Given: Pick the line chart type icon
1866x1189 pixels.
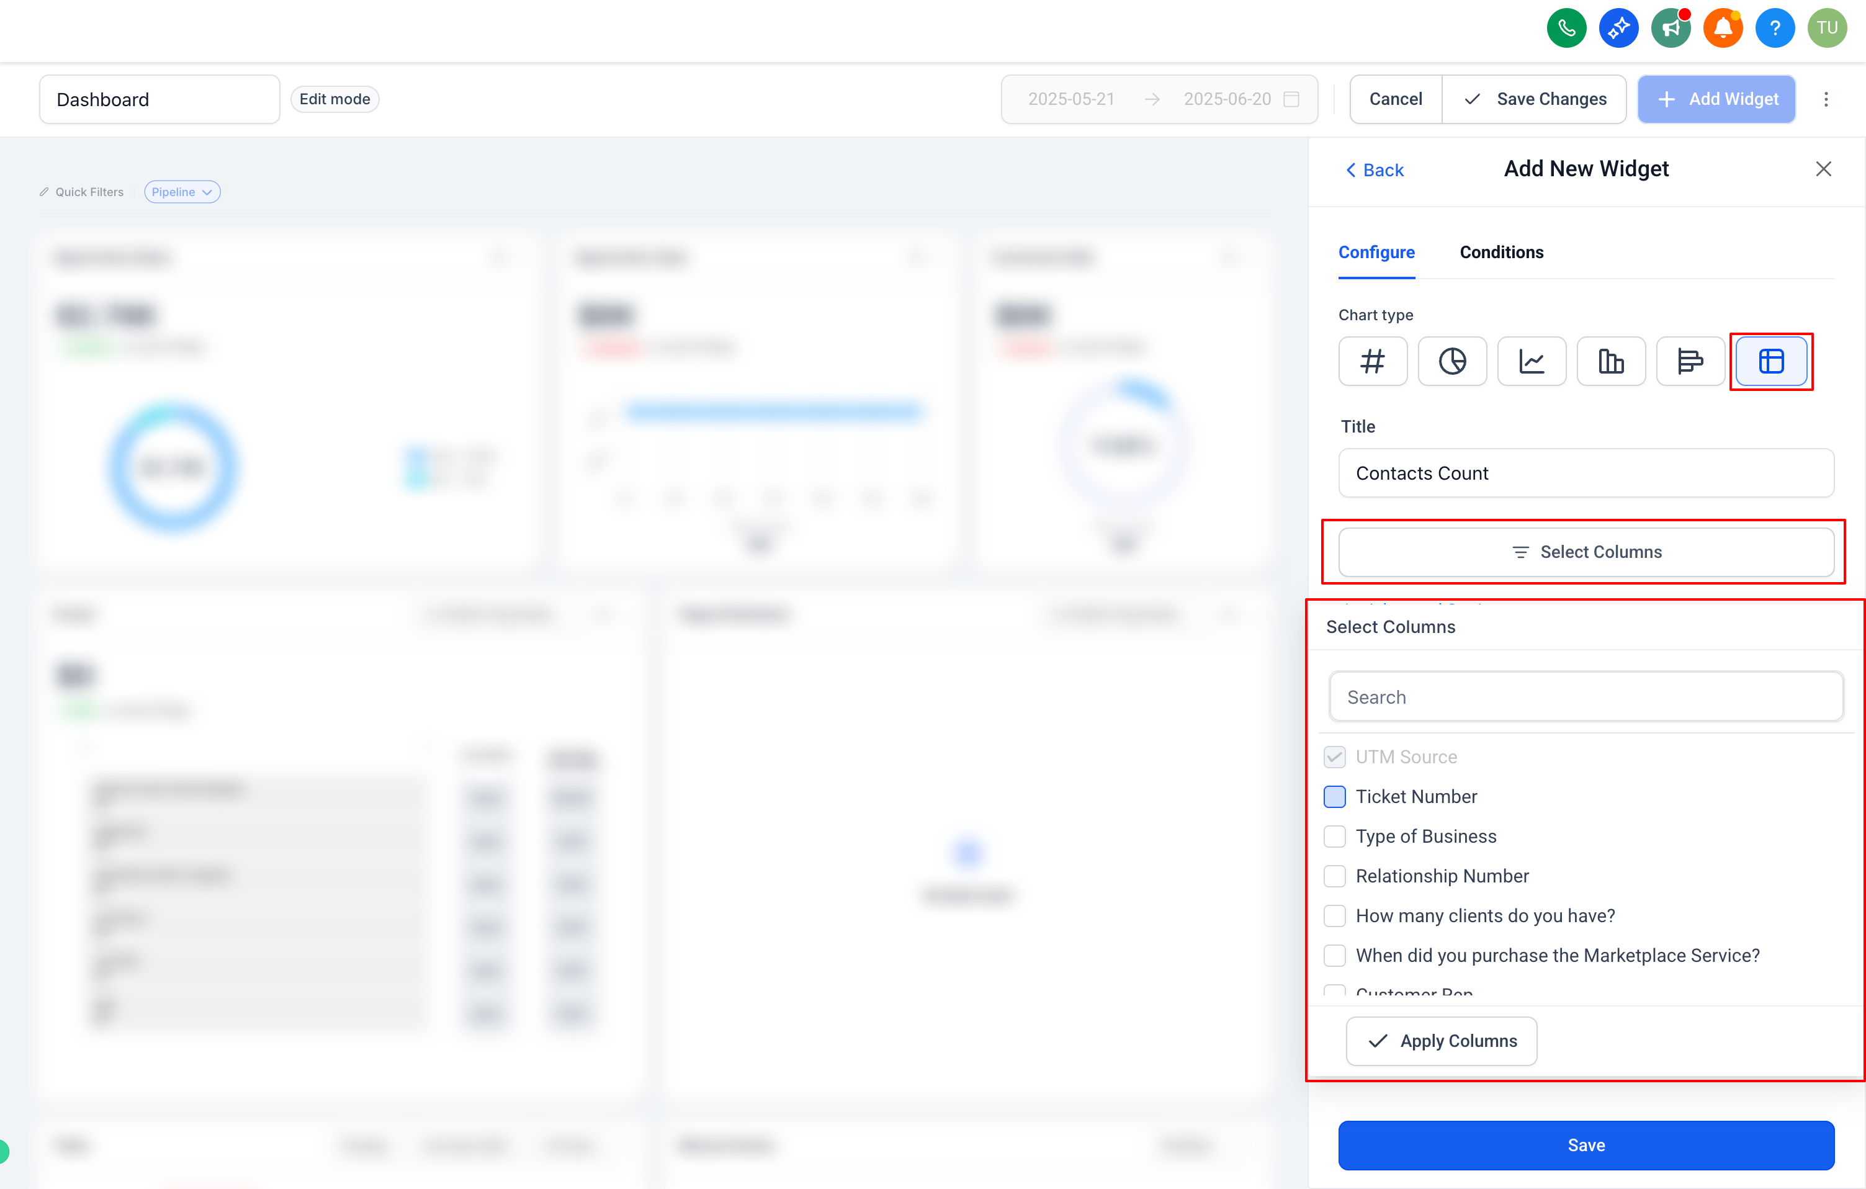Looking at the screenshot, I should click(x=1532, y=361).
